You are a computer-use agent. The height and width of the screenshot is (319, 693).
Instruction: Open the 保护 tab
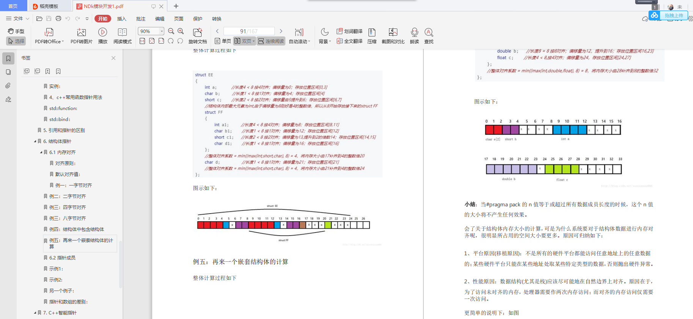pos(197,19)
